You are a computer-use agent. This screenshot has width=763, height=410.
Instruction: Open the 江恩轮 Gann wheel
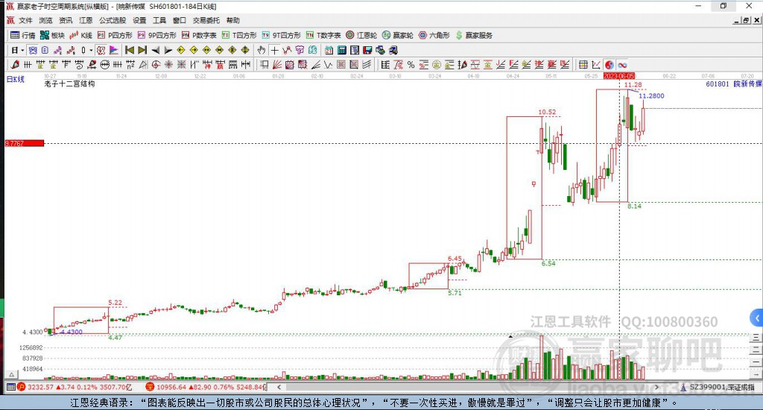point(361,35)
